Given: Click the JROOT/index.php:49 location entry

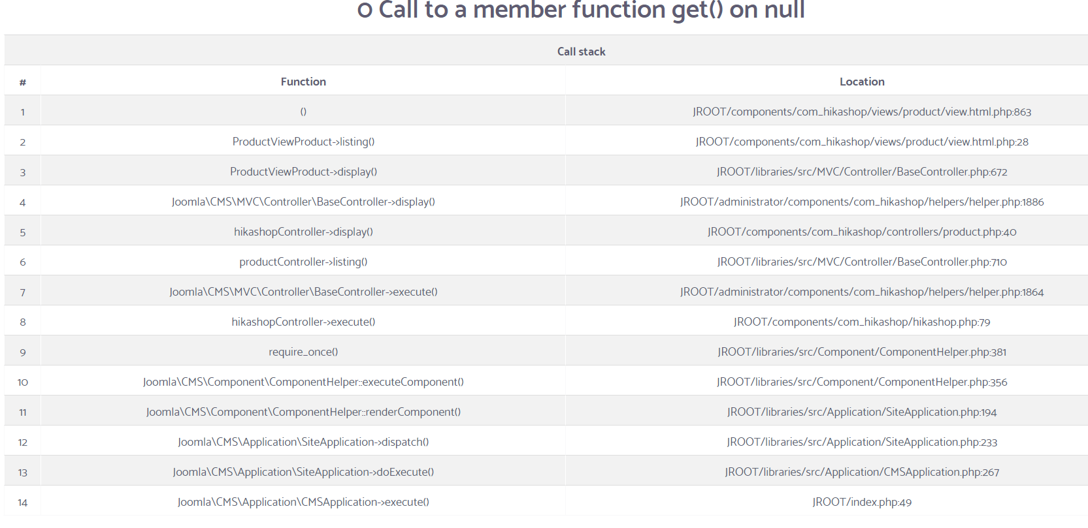Looking at the screenshot, I should pos(862,502).
